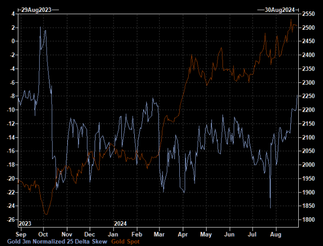The image size is (323, 246).
Task: Click the -26 value on the left axis
Action: point(10,219)
